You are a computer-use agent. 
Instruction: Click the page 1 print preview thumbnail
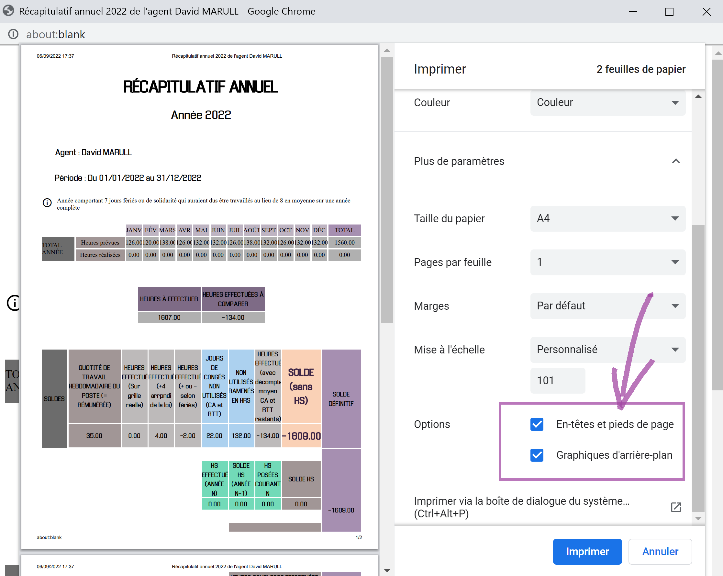200,297
